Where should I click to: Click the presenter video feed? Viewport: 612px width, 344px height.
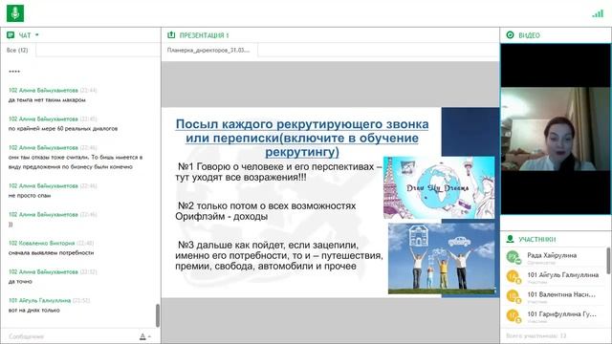[x=556, y=129]
